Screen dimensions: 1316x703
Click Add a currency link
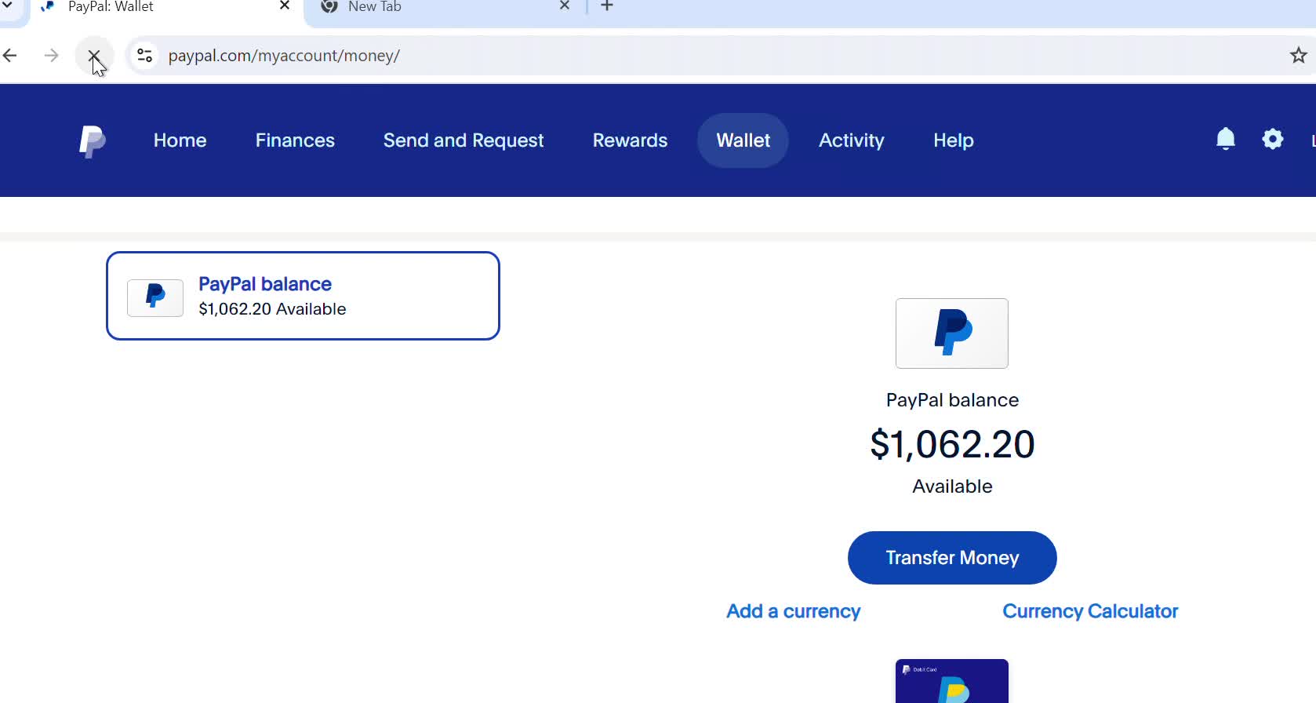click(794, 611)
